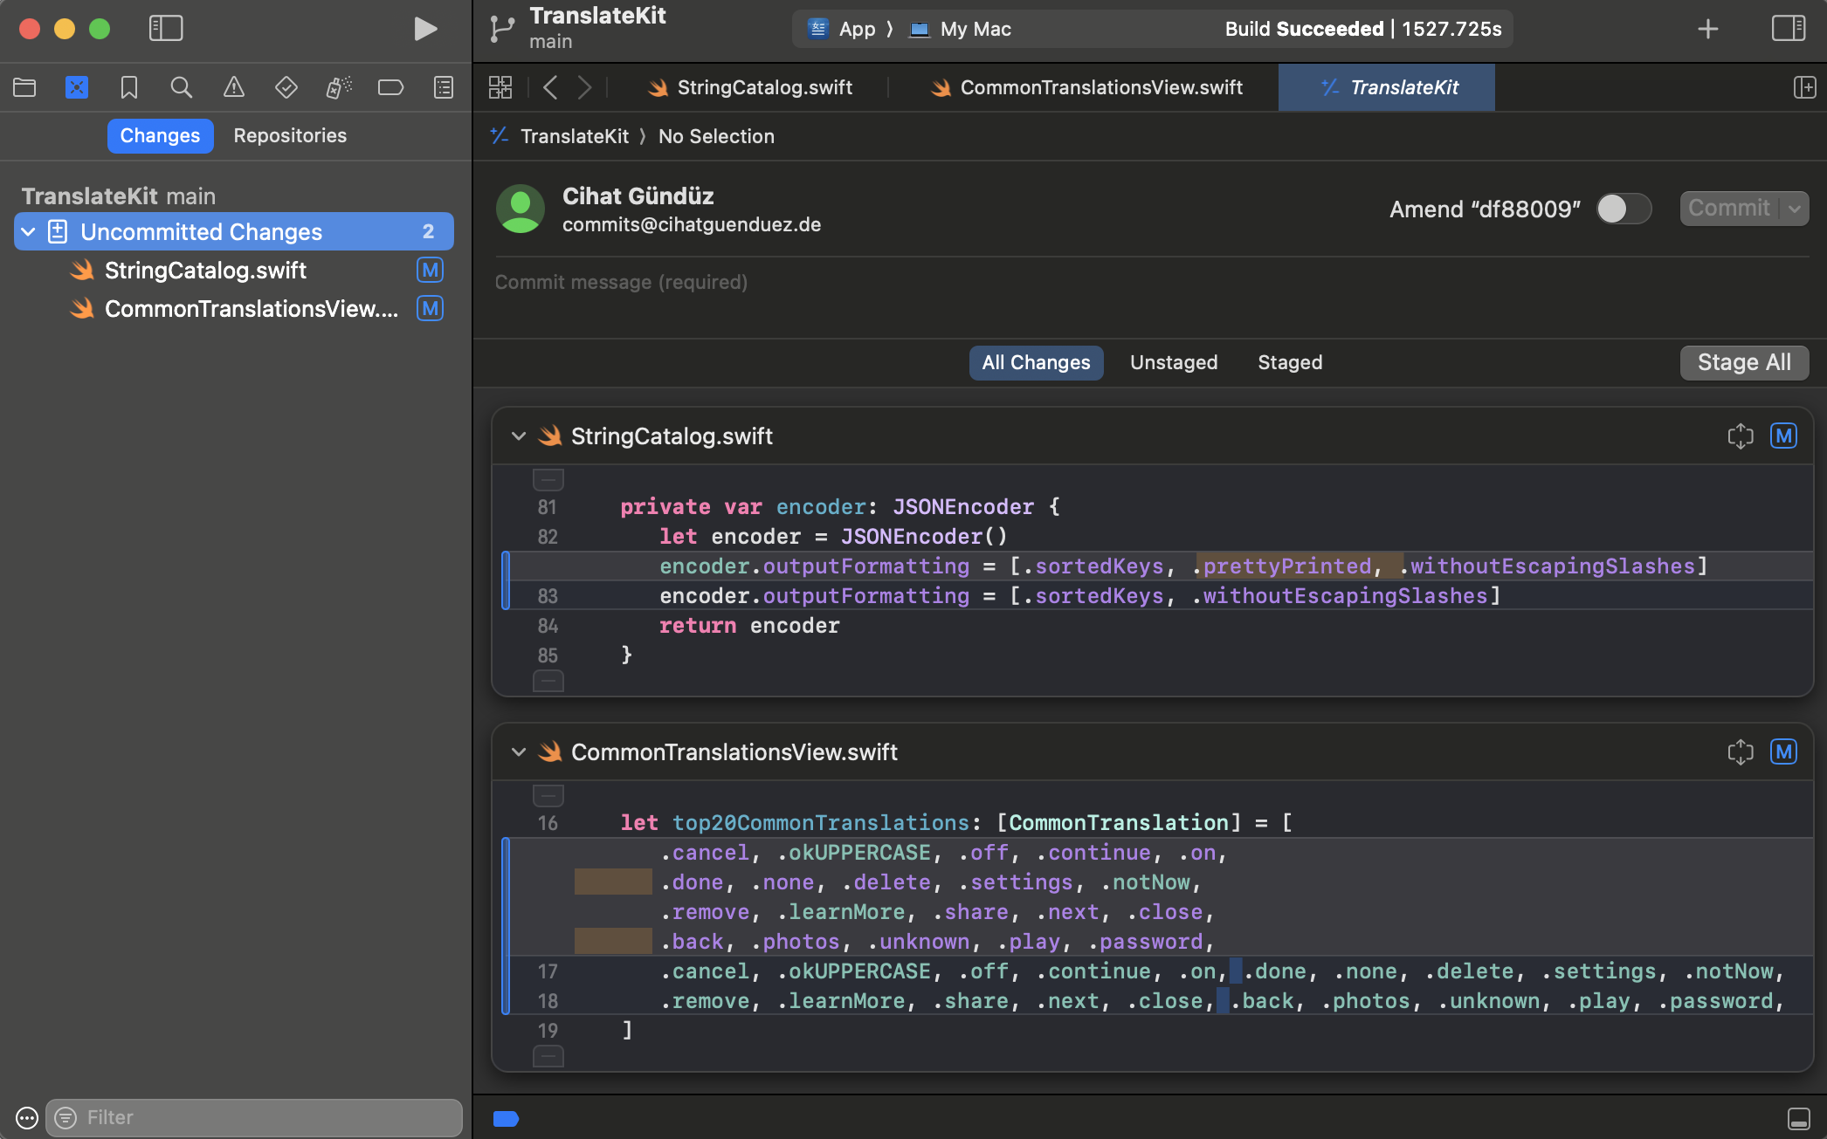The width and height of the screenshot is (1827, 1139).
Task: Click the Stage All button for changes
Action: [1744, 362]
